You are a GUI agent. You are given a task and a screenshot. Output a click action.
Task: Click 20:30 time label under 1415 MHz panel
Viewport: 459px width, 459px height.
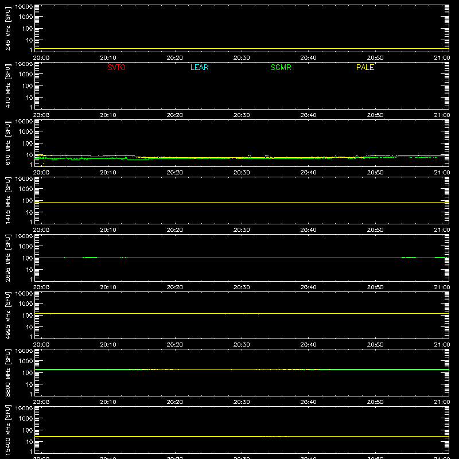tap(242, 230)
